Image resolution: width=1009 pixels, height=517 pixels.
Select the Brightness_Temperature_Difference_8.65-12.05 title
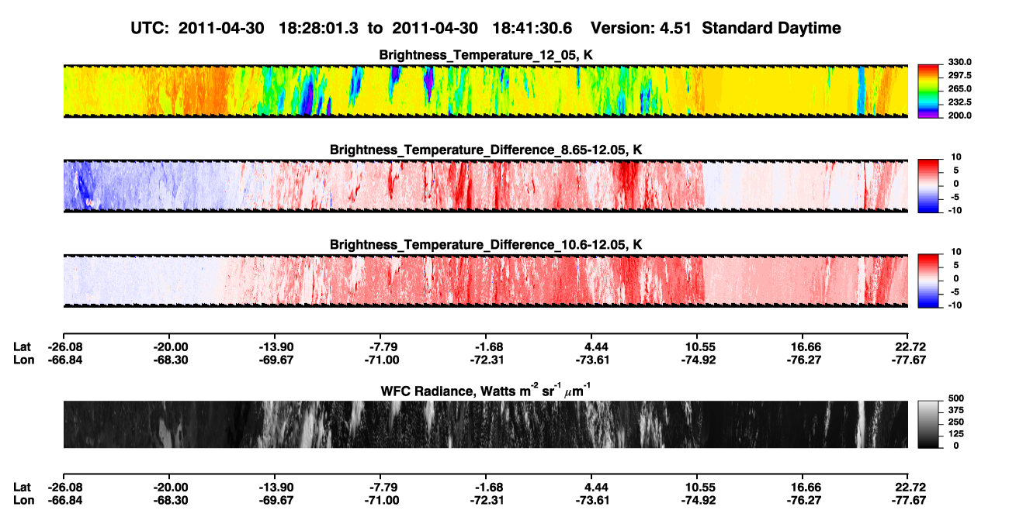point(486,150)
